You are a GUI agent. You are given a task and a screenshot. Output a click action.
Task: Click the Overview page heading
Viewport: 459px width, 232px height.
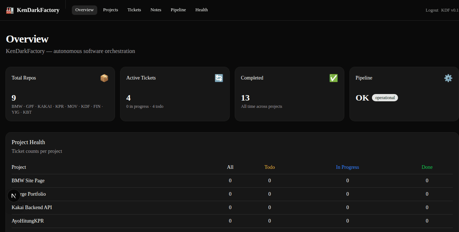pos(27,39)
